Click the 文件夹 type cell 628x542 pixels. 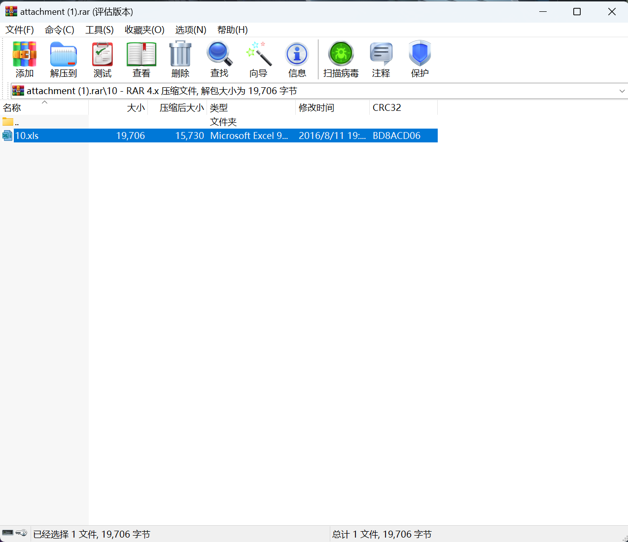click(223, 122)
